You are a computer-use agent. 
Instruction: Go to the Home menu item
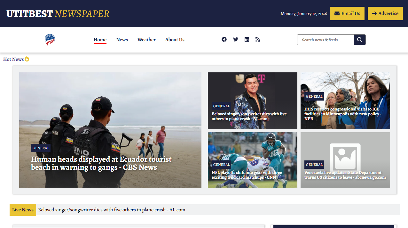click(100, 40)
